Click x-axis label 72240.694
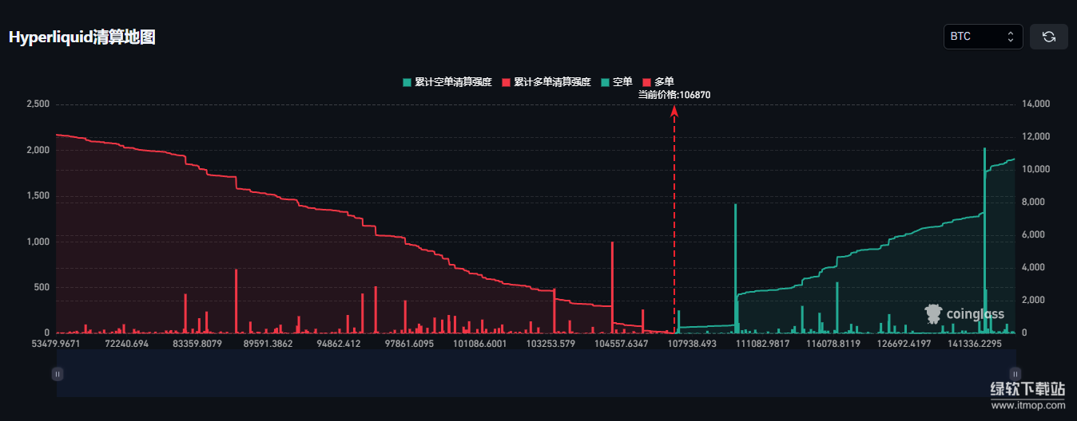Viewport: 1077px width, 421px height. (125, 344)
